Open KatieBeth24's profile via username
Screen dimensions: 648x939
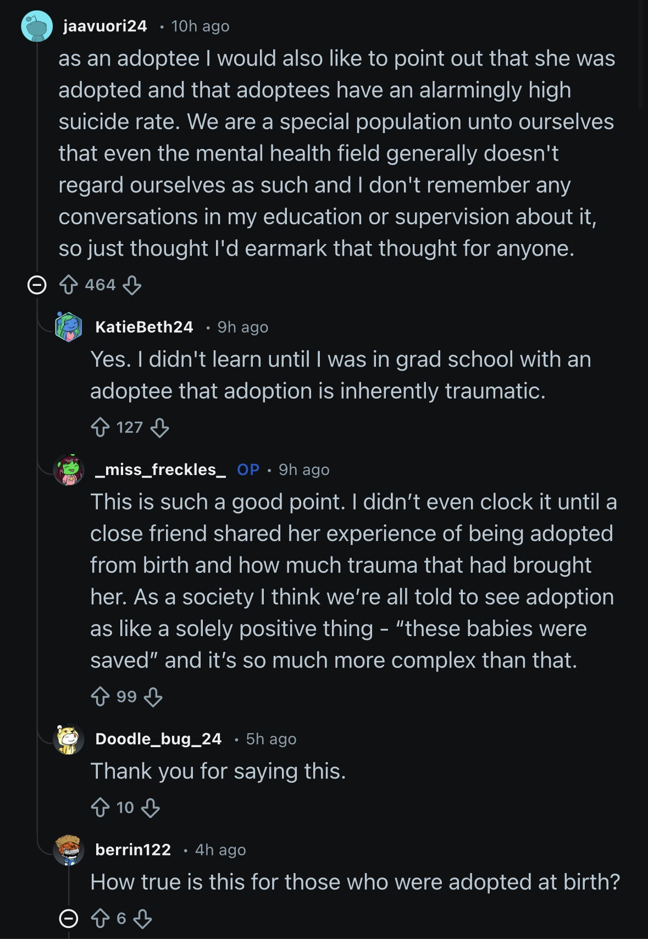[x=144, y=327]
